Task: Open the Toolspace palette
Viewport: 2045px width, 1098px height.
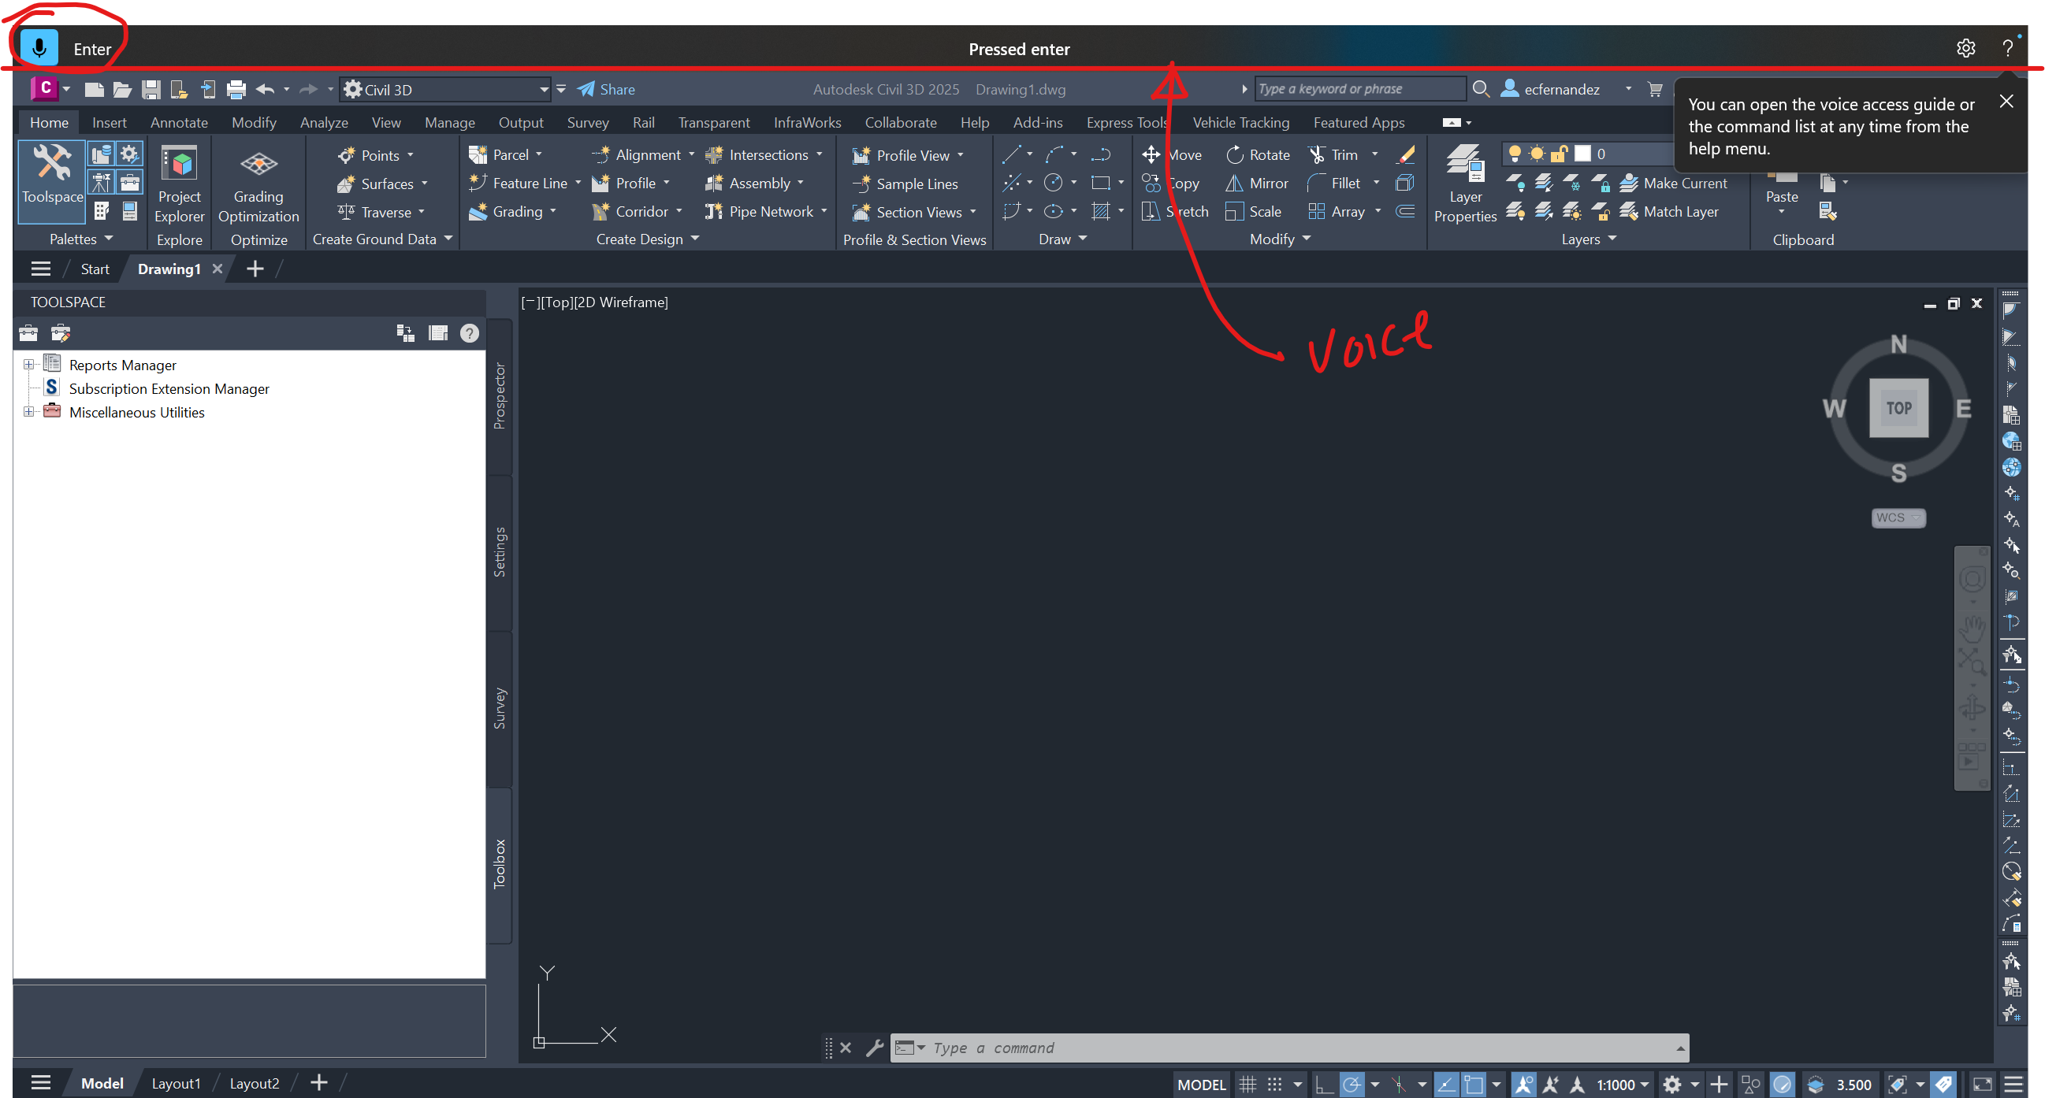Action: click(x=50, y=181)
